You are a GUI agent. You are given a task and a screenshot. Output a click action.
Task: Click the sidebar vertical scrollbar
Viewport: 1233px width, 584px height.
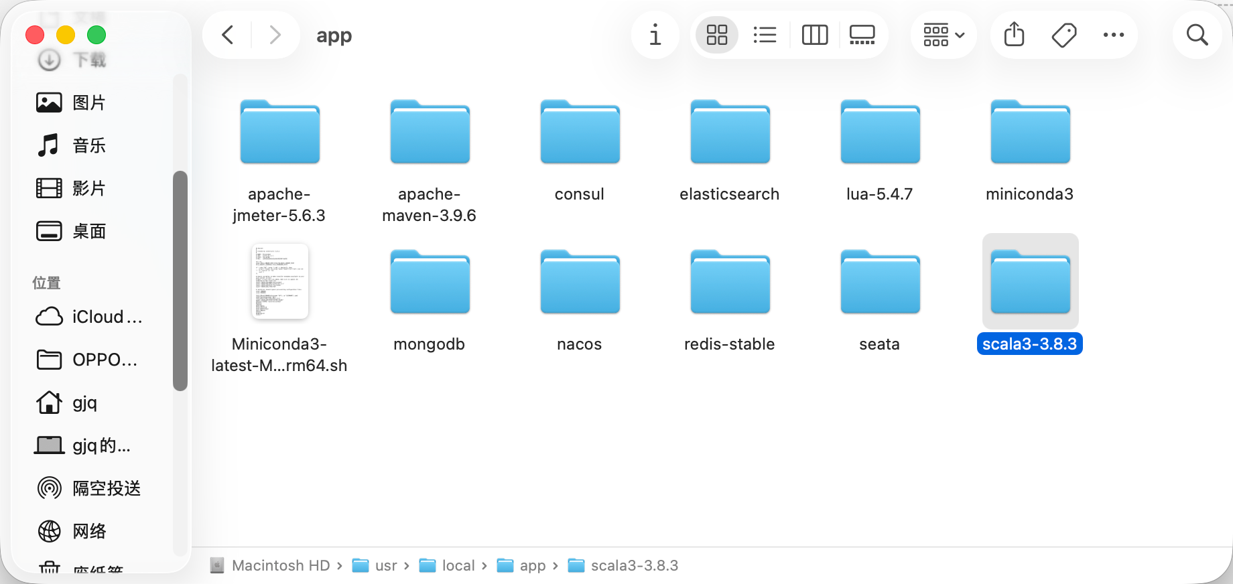(180, 281)
